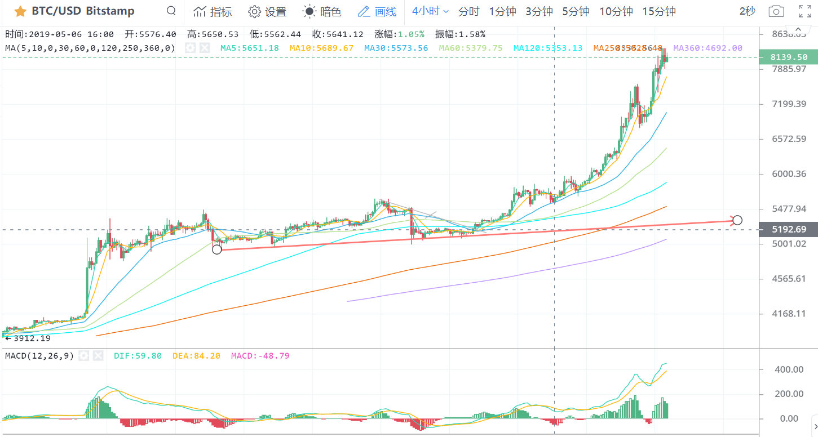Image resolution: width=818 pixels, height=437 pixels.
Task: Click the MA120:5353.13 value
Action: (548, 48)
